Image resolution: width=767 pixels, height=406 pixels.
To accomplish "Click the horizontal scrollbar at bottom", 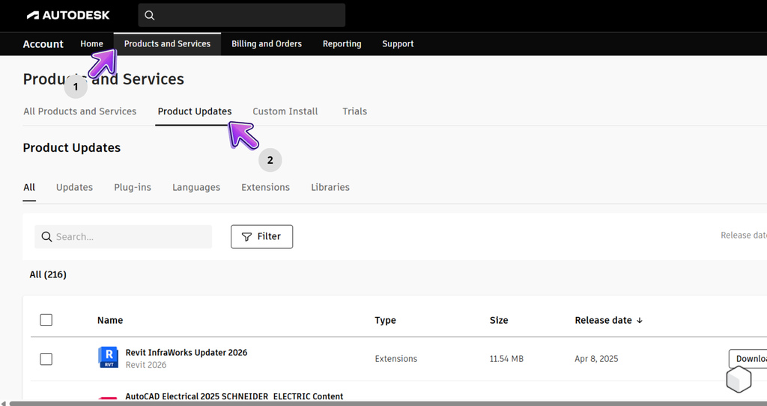I will pyautogui.click(x=386, y=404).
